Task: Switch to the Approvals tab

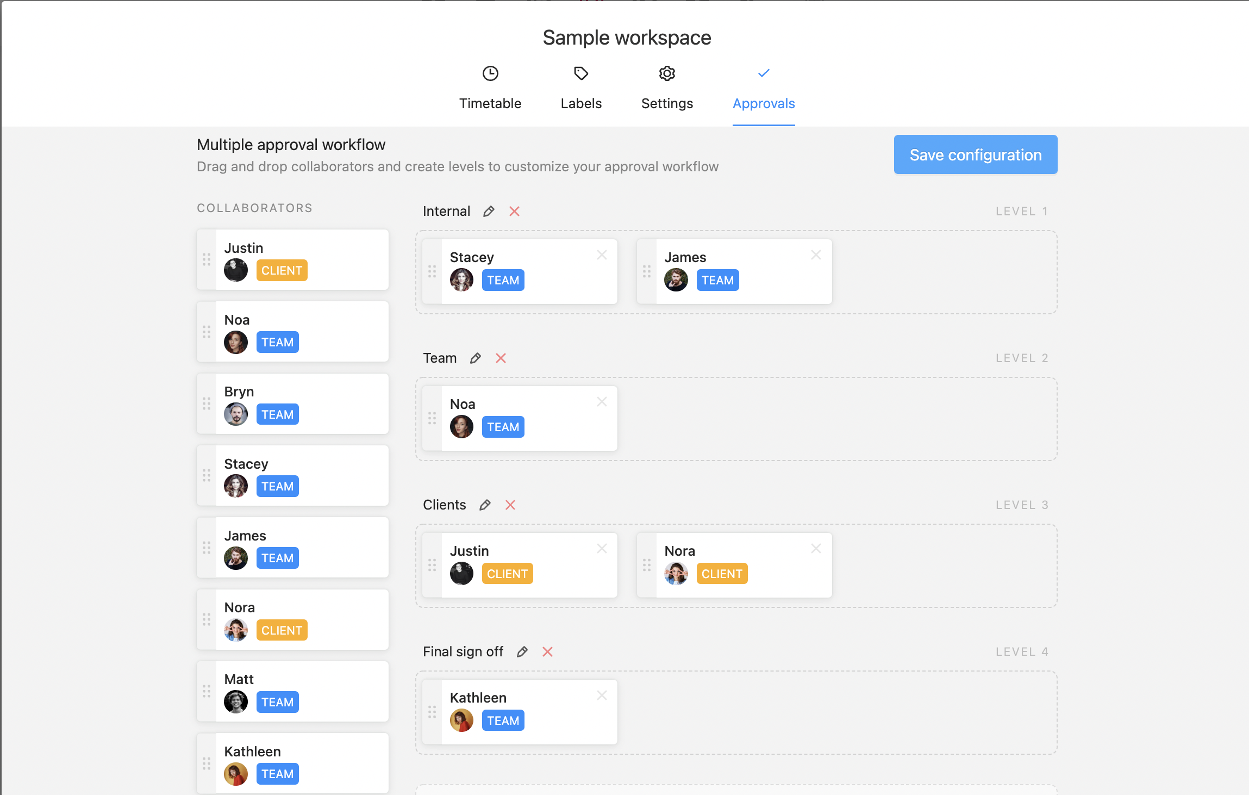Action: point(763,103)
